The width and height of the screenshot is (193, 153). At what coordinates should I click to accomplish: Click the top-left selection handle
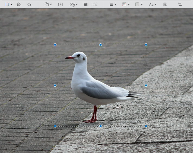[55, 45]
